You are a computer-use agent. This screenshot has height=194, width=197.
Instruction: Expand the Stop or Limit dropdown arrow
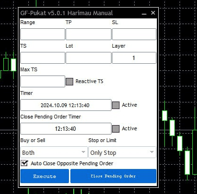152,152
